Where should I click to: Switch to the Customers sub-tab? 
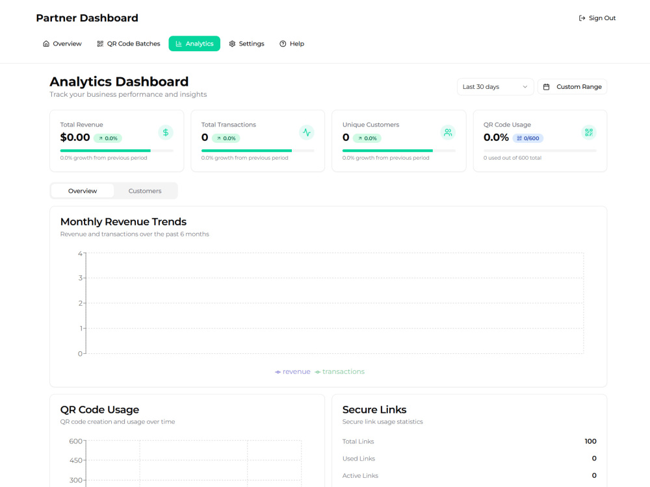145,191
